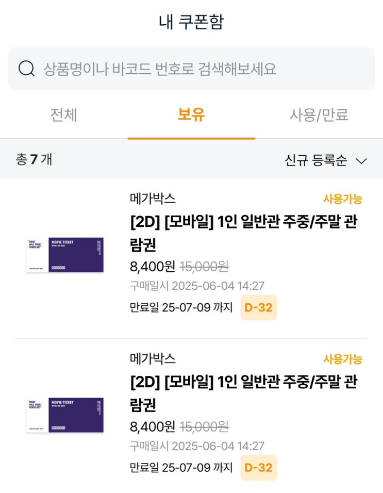Open the 사용/만료 tab
Image resolution: width=383 pixels, height=493 pixels.
click(319, 115)
